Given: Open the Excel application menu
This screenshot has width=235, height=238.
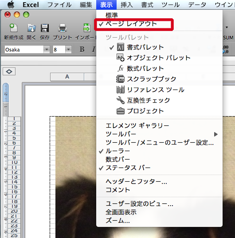Looking at the screenshot, I should [x=31, y=5].
